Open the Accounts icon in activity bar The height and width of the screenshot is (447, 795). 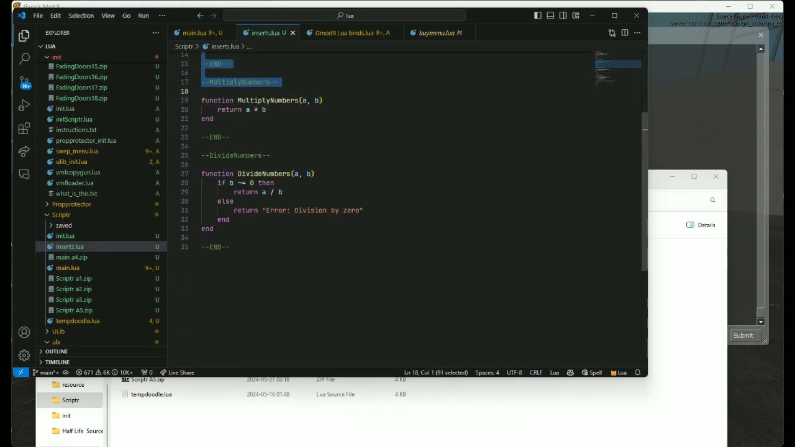coord(24,333)
